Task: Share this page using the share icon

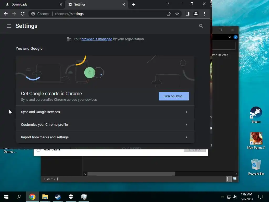Action: (x=169, y=14)
